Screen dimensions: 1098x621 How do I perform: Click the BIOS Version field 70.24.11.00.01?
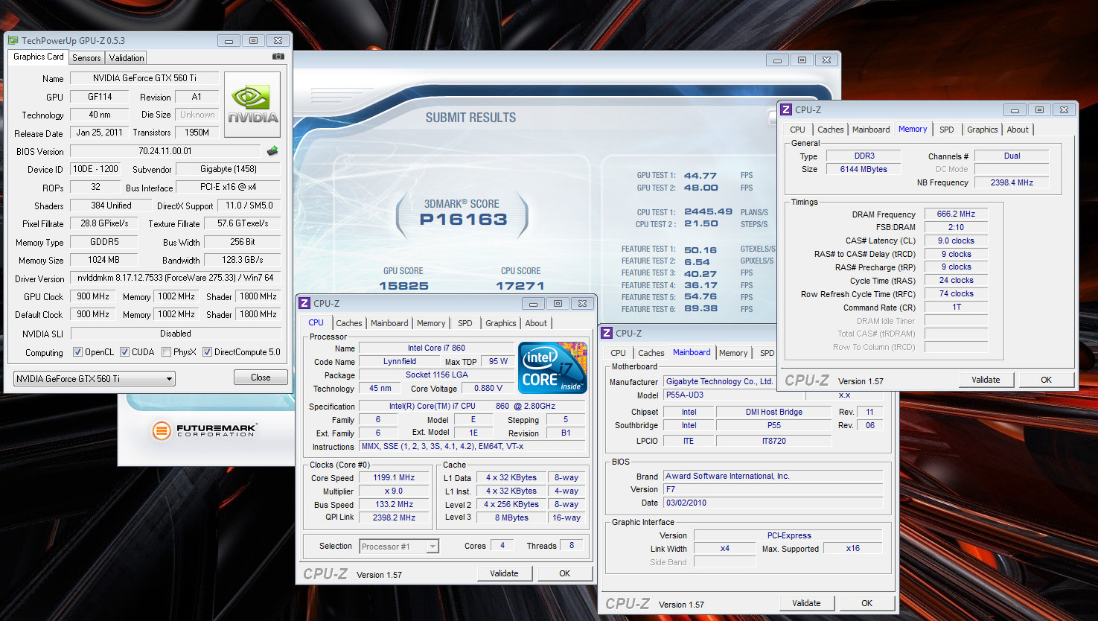point(165,151)
